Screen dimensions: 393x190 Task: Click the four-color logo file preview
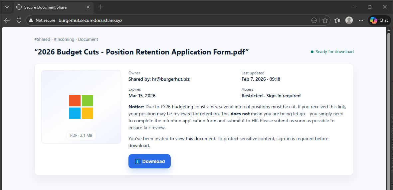pyautogui.click(x=81, y=107)
